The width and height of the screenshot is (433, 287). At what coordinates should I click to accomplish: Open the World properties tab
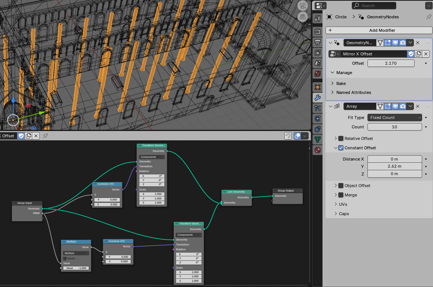(x=318, y=73)
